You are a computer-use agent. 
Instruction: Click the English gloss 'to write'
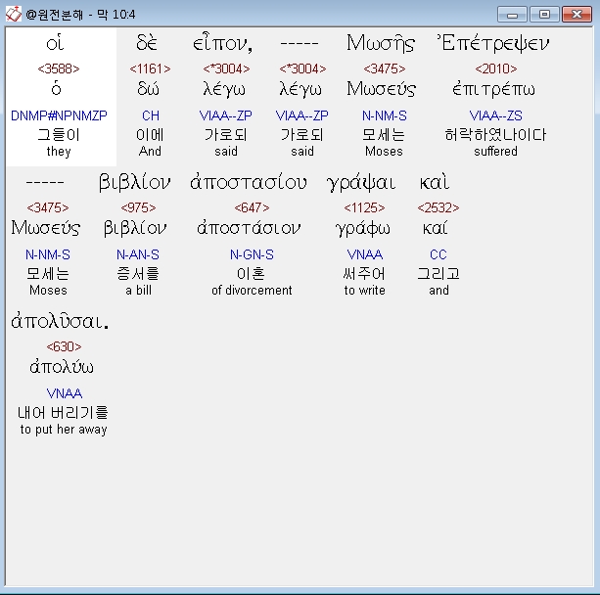pos(364,290)
